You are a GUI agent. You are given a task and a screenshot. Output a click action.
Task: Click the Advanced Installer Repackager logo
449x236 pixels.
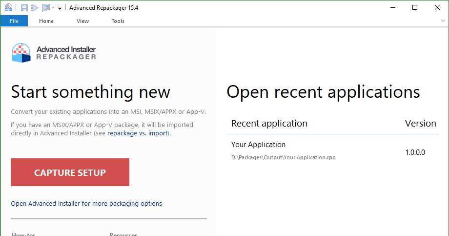54,53
